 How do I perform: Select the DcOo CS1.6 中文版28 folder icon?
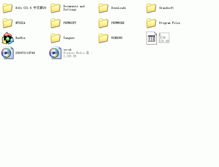(x=8, y=8)
